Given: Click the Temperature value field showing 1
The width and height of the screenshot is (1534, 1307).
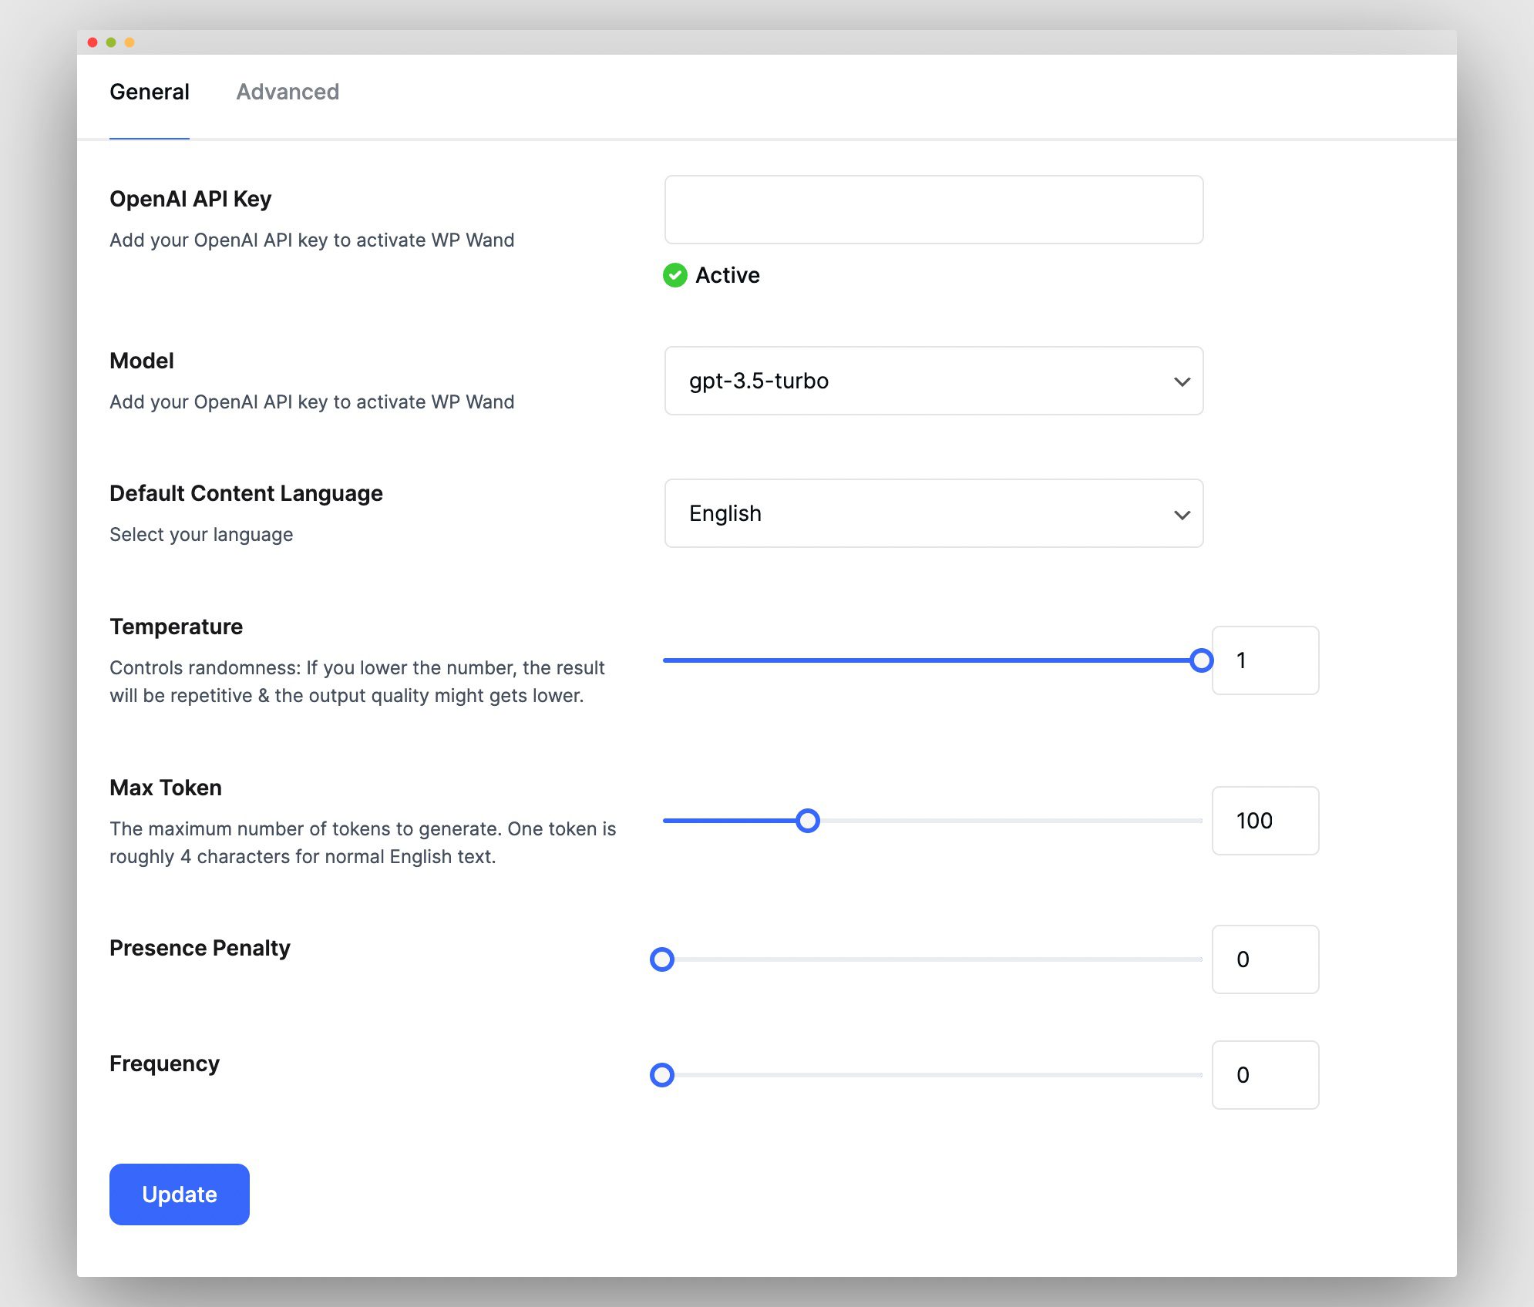Looking at the screenshot, I should [x=1265, y=660].
